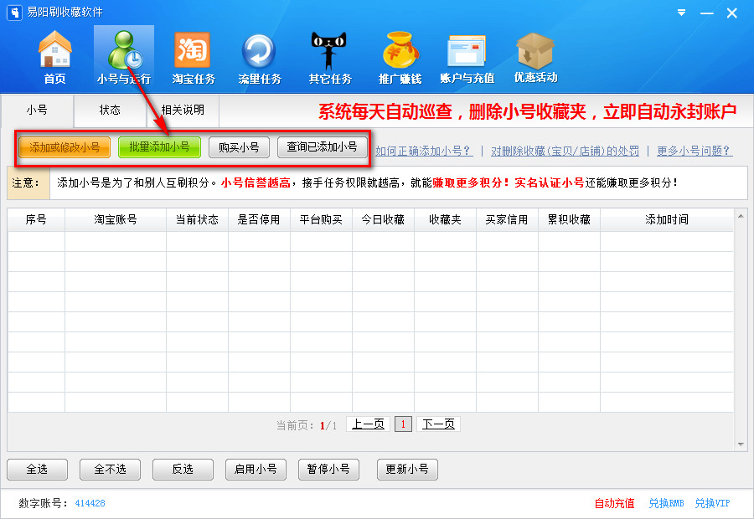This screenshot has height=519, width=754.
Task: Sort by the 是否停用 column header
Action: [259, 219]
